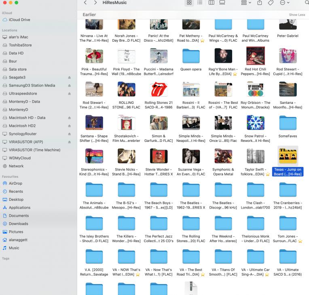
Task: Click Show Less in the Earlier section
Action: click(297, 15)
